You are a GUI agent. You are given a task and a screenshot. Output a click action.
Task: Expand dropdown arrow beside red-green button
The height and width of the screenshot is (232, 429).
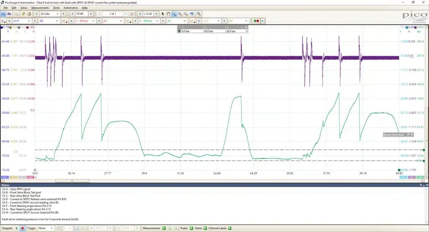[263, 21]
